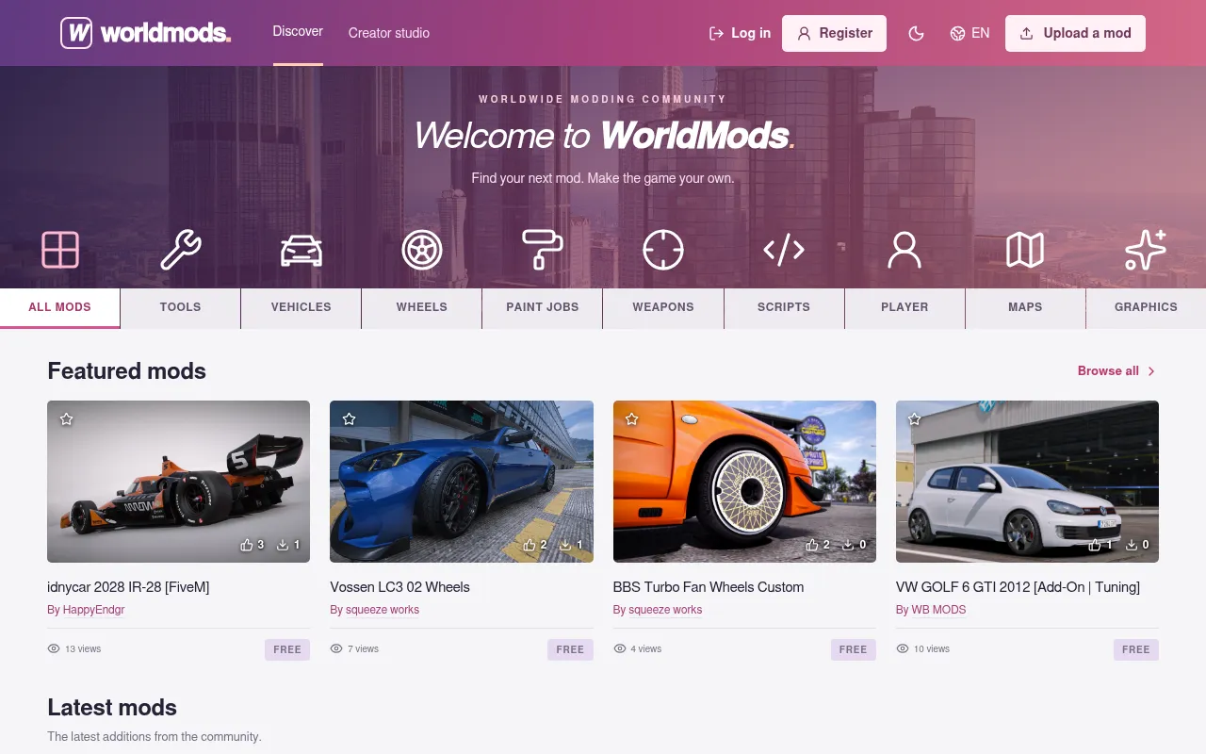Click the Tools wrench icon
This screenshot has width=1206, height=754.
tap(181, 250)
